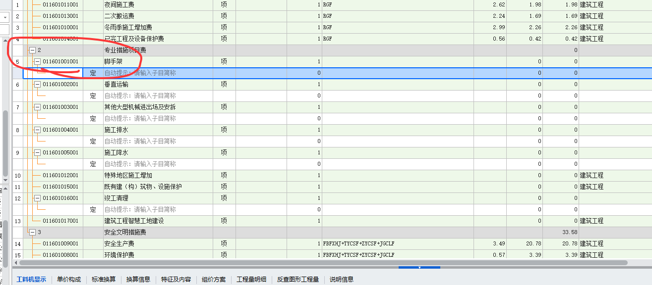This screenshot has width=652, height=285.
Task: Select the 脚手架 name cell
Action: (x=158, y=61)
